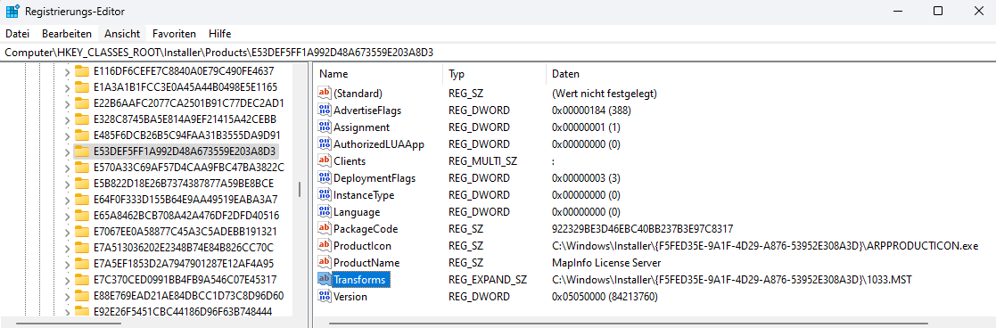Select the Version DWORD icon
This screenshot has height=328, width=996.
(325, 296)
